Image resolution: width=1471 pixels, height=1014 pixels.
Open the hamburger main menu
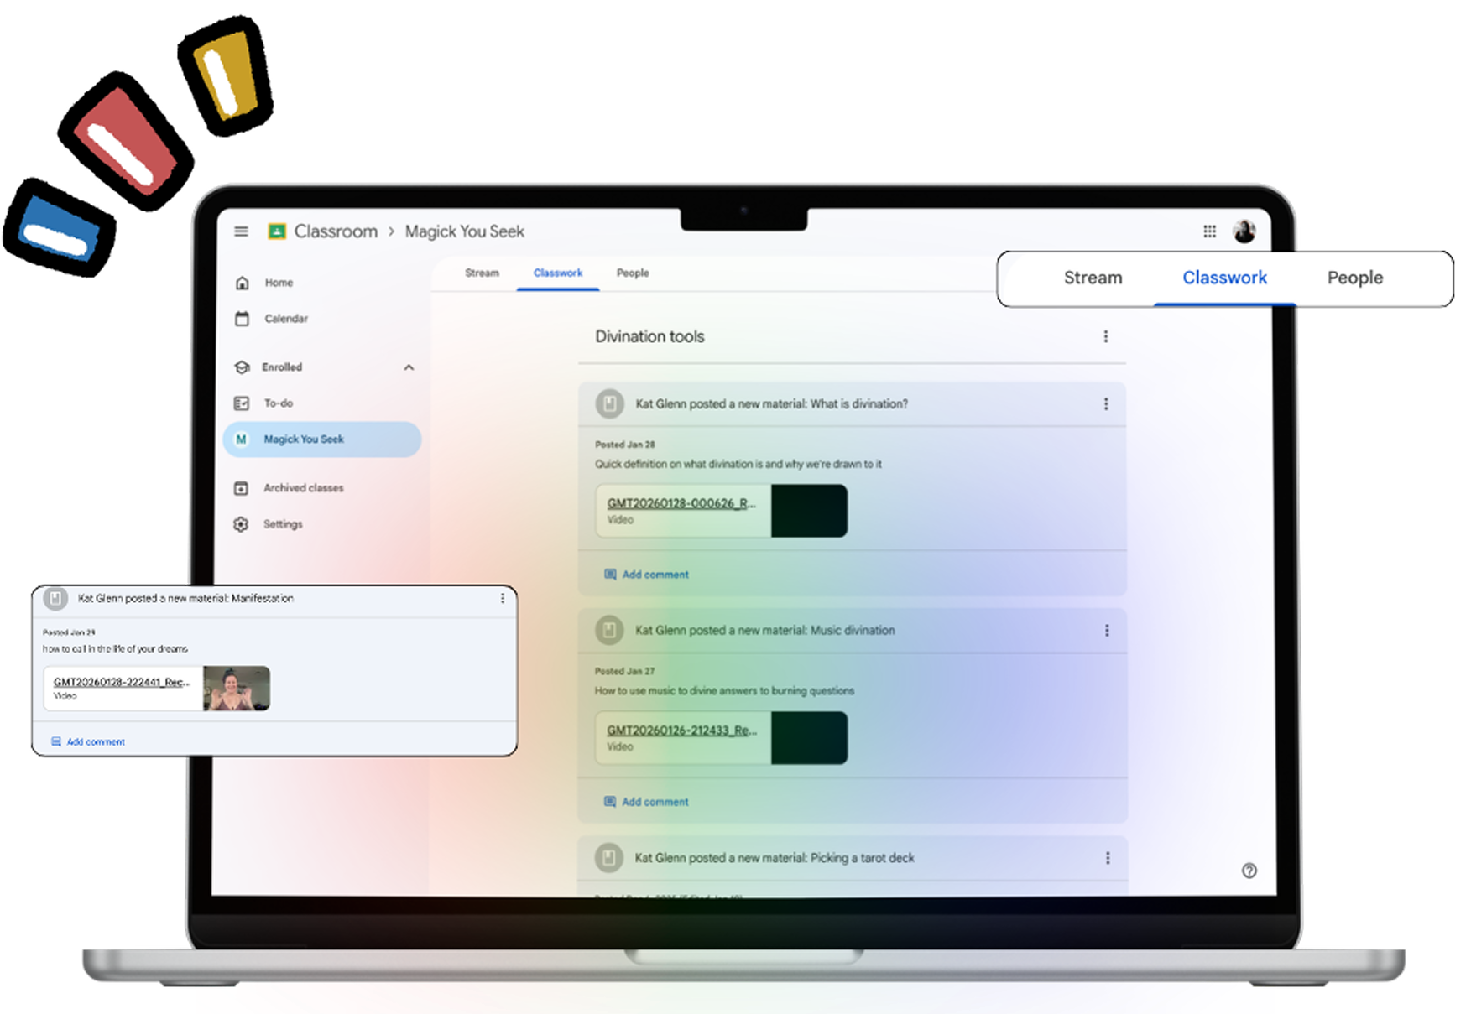[x=241, y=231]
